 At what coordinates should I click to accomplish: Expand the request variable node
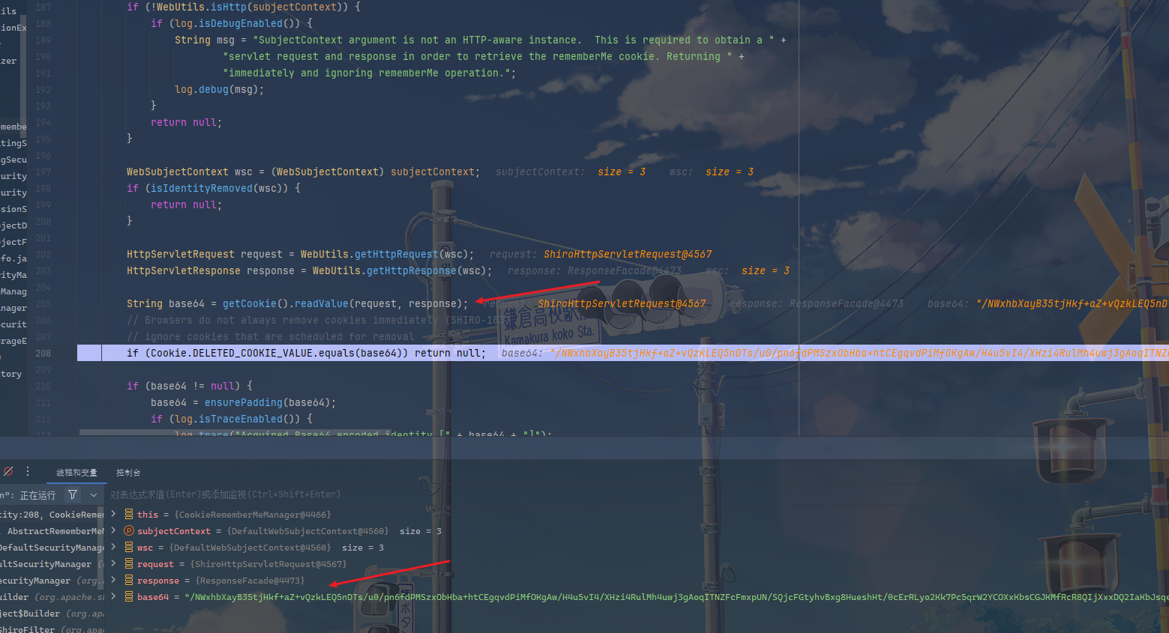(113, 563)
